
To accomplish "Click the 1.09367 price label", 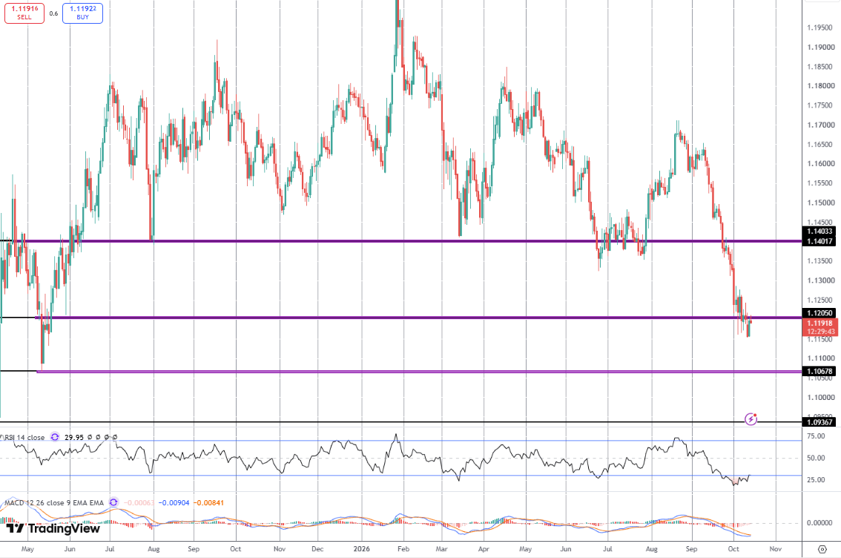I will click(x=819, y=422).
